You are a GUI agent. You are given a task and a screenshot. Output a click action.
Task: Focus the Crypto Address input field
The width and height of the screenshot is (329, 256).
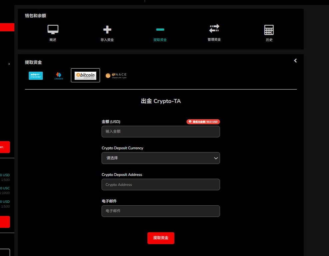click(161, 184)
